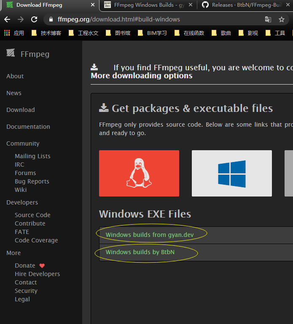Image resolution: width=293 pixels, height=324 pixels.
Task: Open Windows builds by BtbN
Action: [140, 252]
